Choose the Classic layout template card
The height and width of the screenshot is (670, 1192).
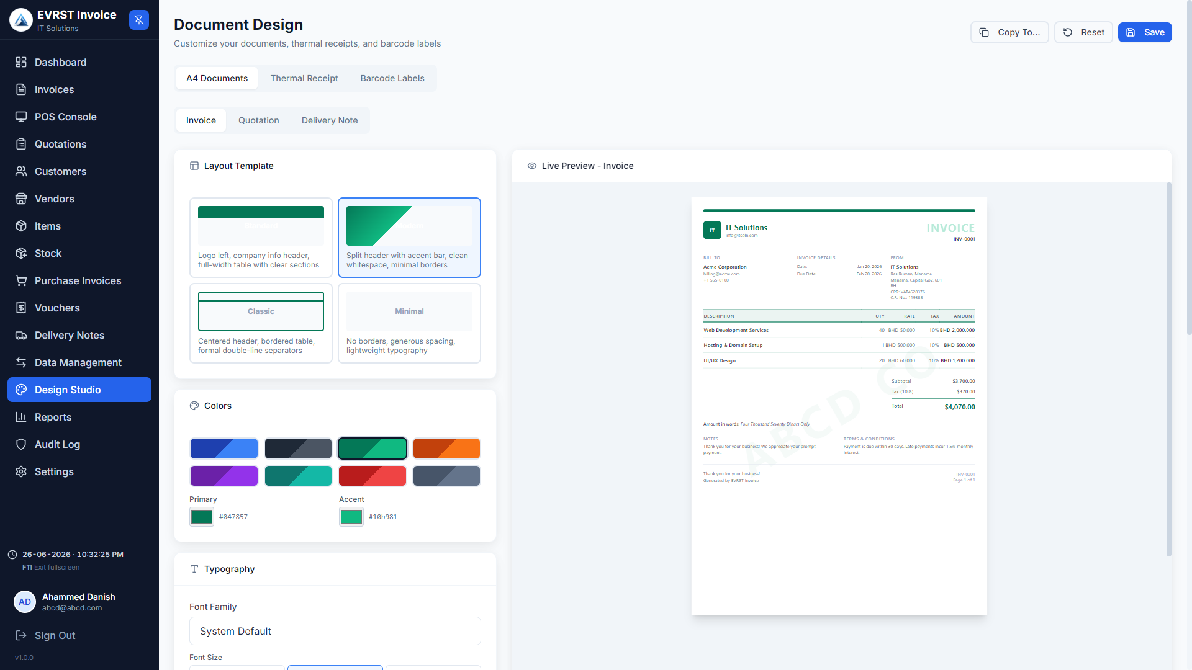(x=261, y=323)
